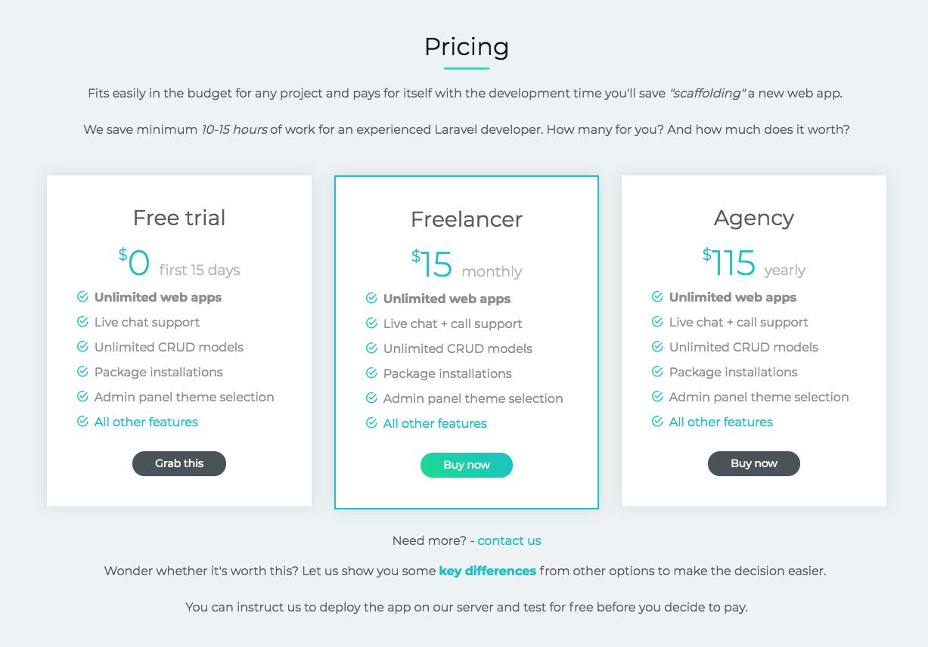The width and height of the screenshot is (928, 647).
Task: Click the Freelancer plan title
Action: [x=466, y=219]
